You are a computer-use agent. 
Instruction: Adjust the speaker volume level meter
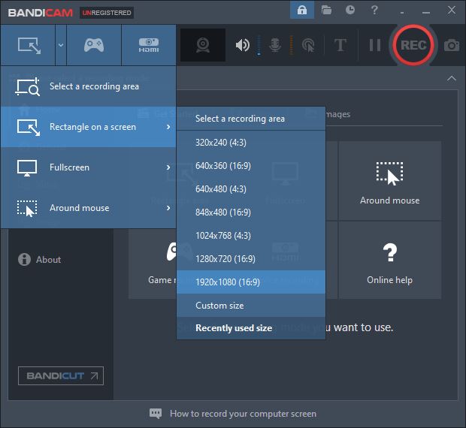[259, 45]
